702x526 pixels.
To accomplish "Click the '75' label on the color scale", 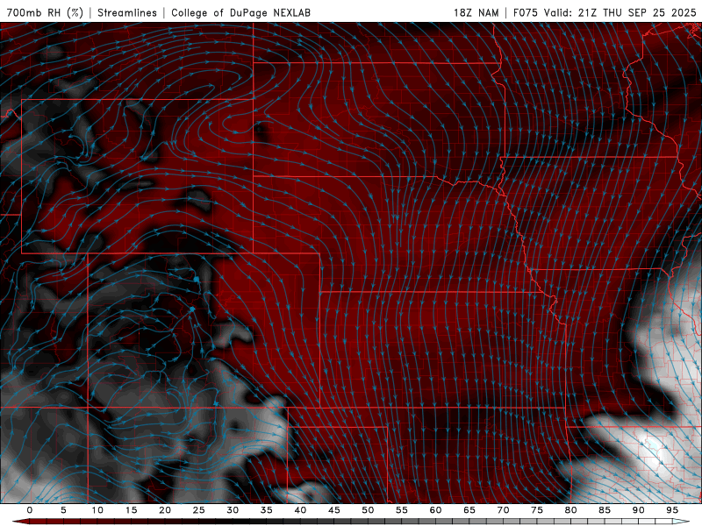I will (x=536, y=510).
